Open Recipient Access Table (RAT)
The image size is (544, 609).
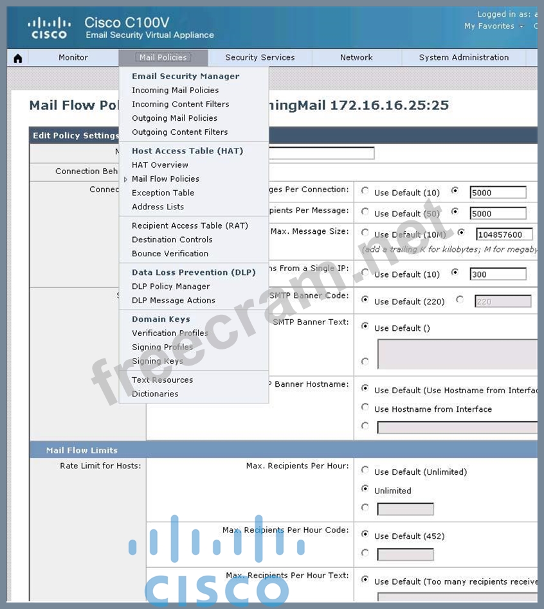190,226
